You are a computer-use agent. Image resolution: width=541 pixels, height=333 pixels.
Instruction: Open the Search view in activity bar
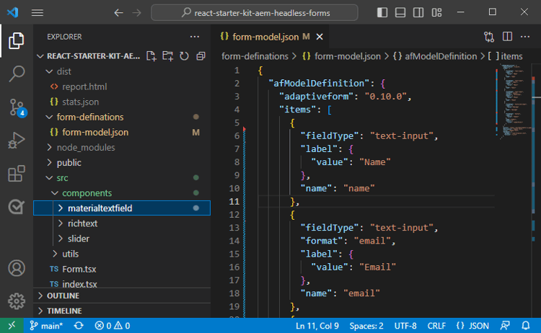click(x=16, y=74)
